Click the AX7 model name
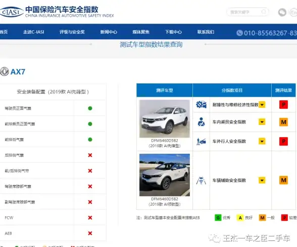The image size is (297, 247). pos(18,72)
